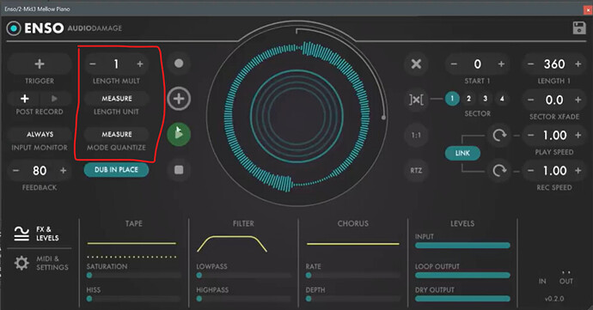Open the Length Unit MEASURE dropdown
The width and height of the screenshot is (593, 310).
[117, 98]
